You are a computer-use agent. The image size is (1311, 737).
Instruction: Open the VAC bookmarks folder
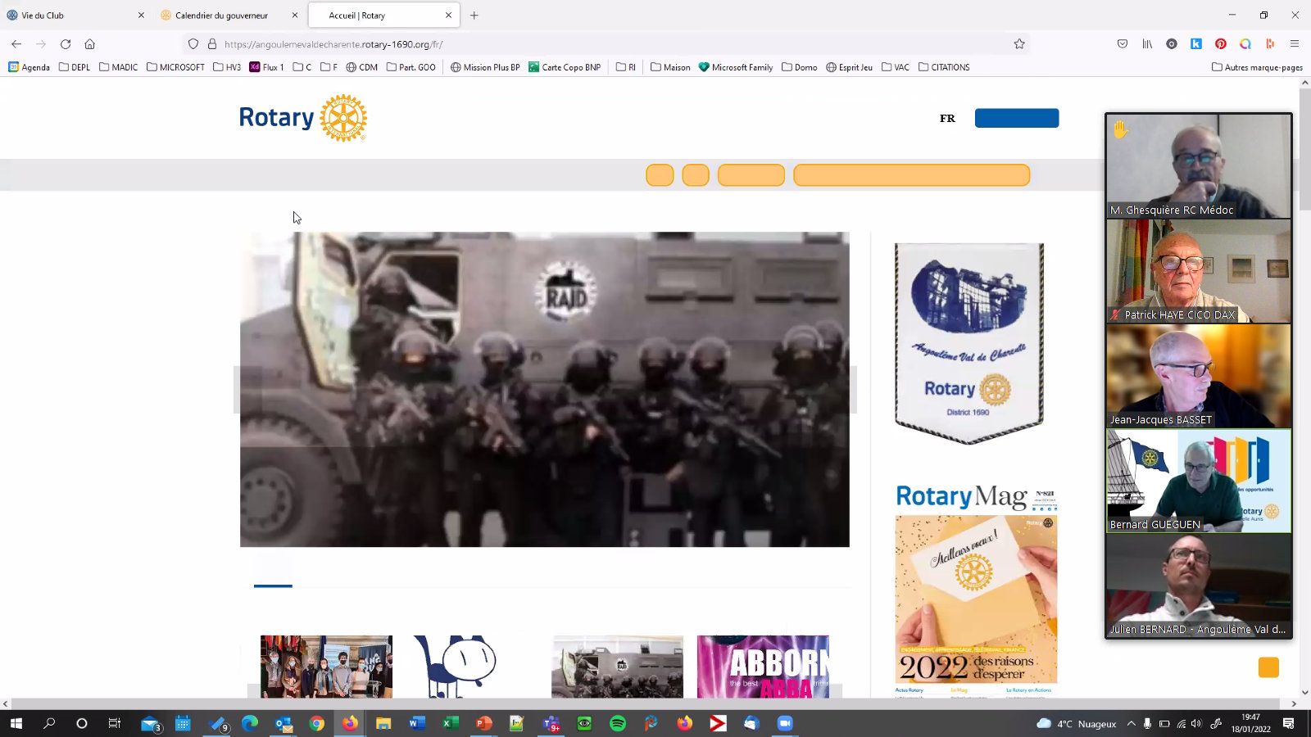coord(896,67)
